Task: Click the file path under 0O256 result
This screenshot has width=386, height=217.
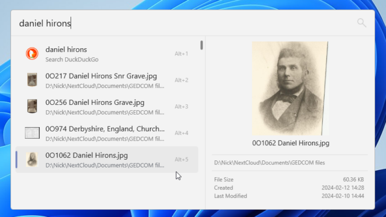Action: (105, 113)
